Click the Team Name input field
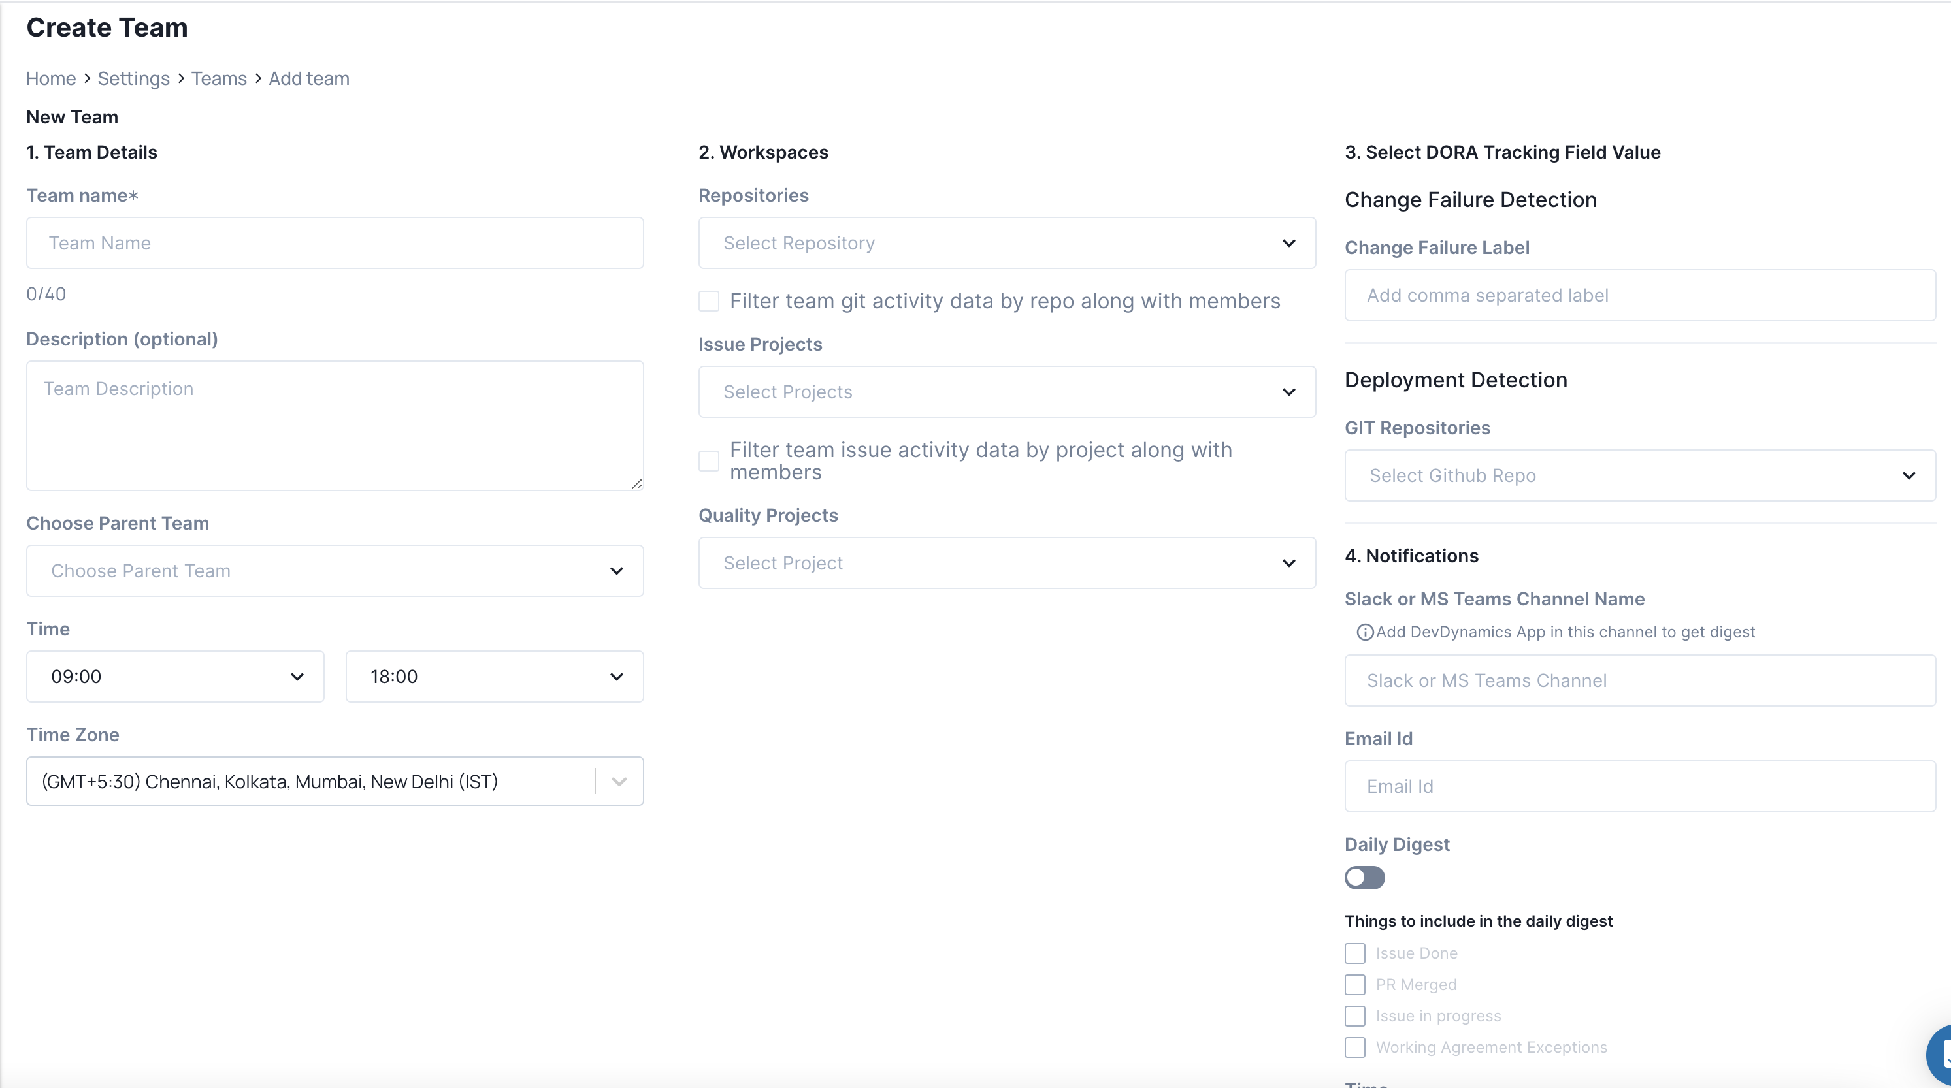1951x1088 pixels. [335, 243]
